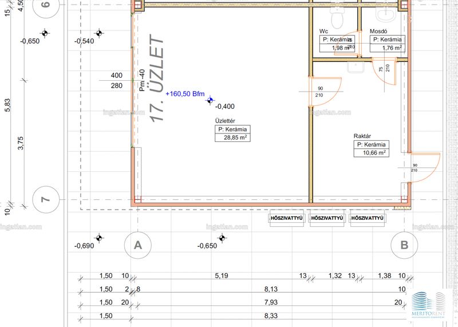Screen dimensions: 458x327
Task: Click the "1,76 m²" area value
Action: point(392,48)
